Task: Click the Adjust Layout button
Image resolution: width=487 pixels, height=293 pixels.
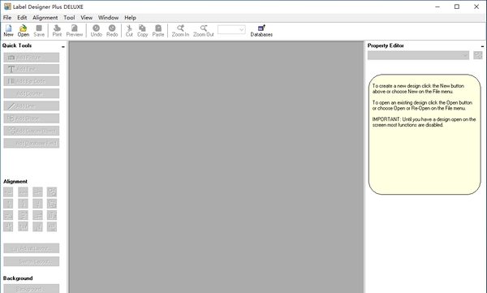Action: (32, 248)
